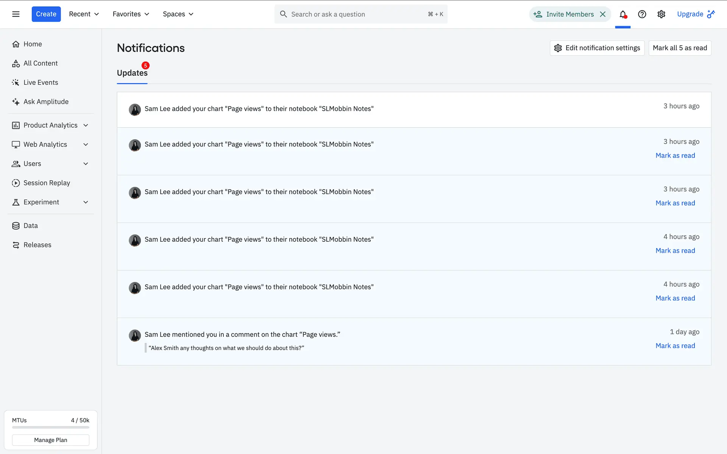727x454 pixels.
Task: Click the notifications bell icon
Action: point(622,14)
